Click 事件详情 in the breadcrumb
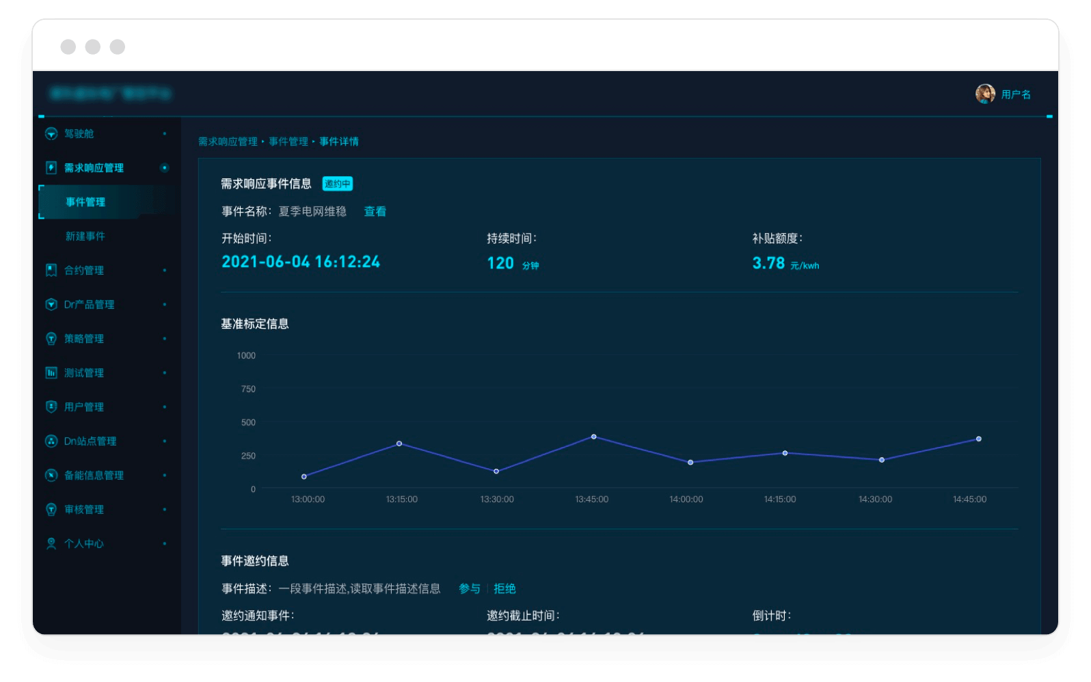 339,141
